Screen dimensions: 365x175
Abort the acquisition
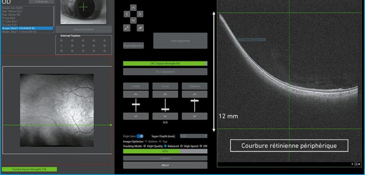pos(165,165)
